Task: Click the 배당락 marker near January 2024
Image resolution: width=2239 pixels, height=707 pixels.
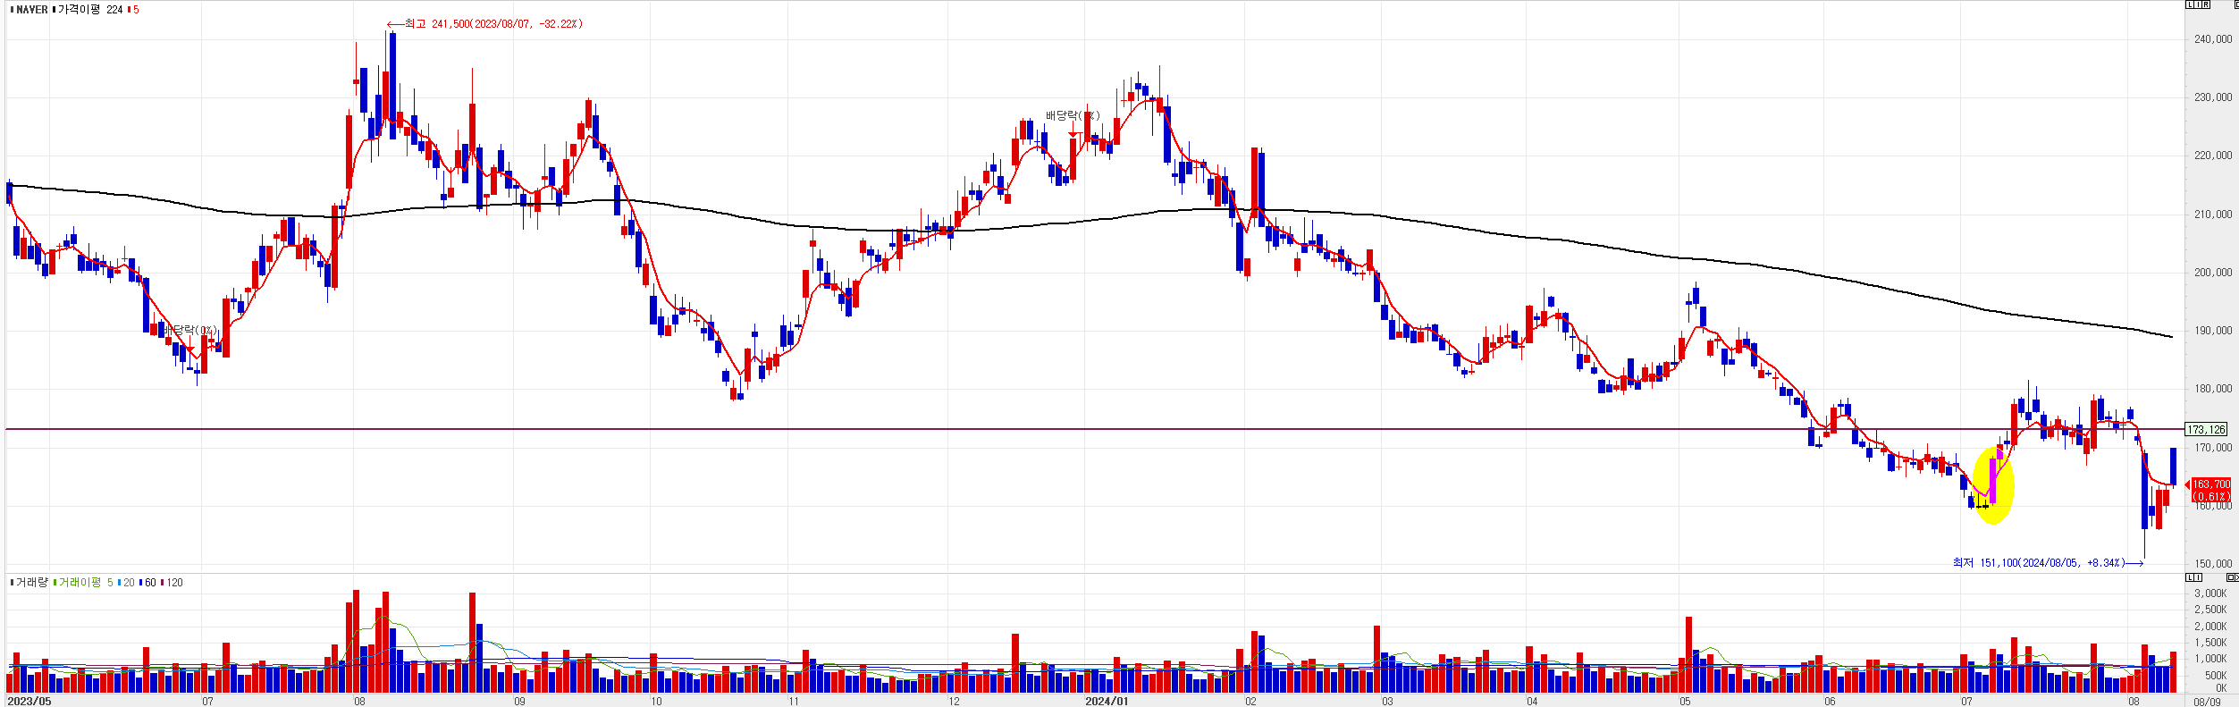Action: [1073, 116]
